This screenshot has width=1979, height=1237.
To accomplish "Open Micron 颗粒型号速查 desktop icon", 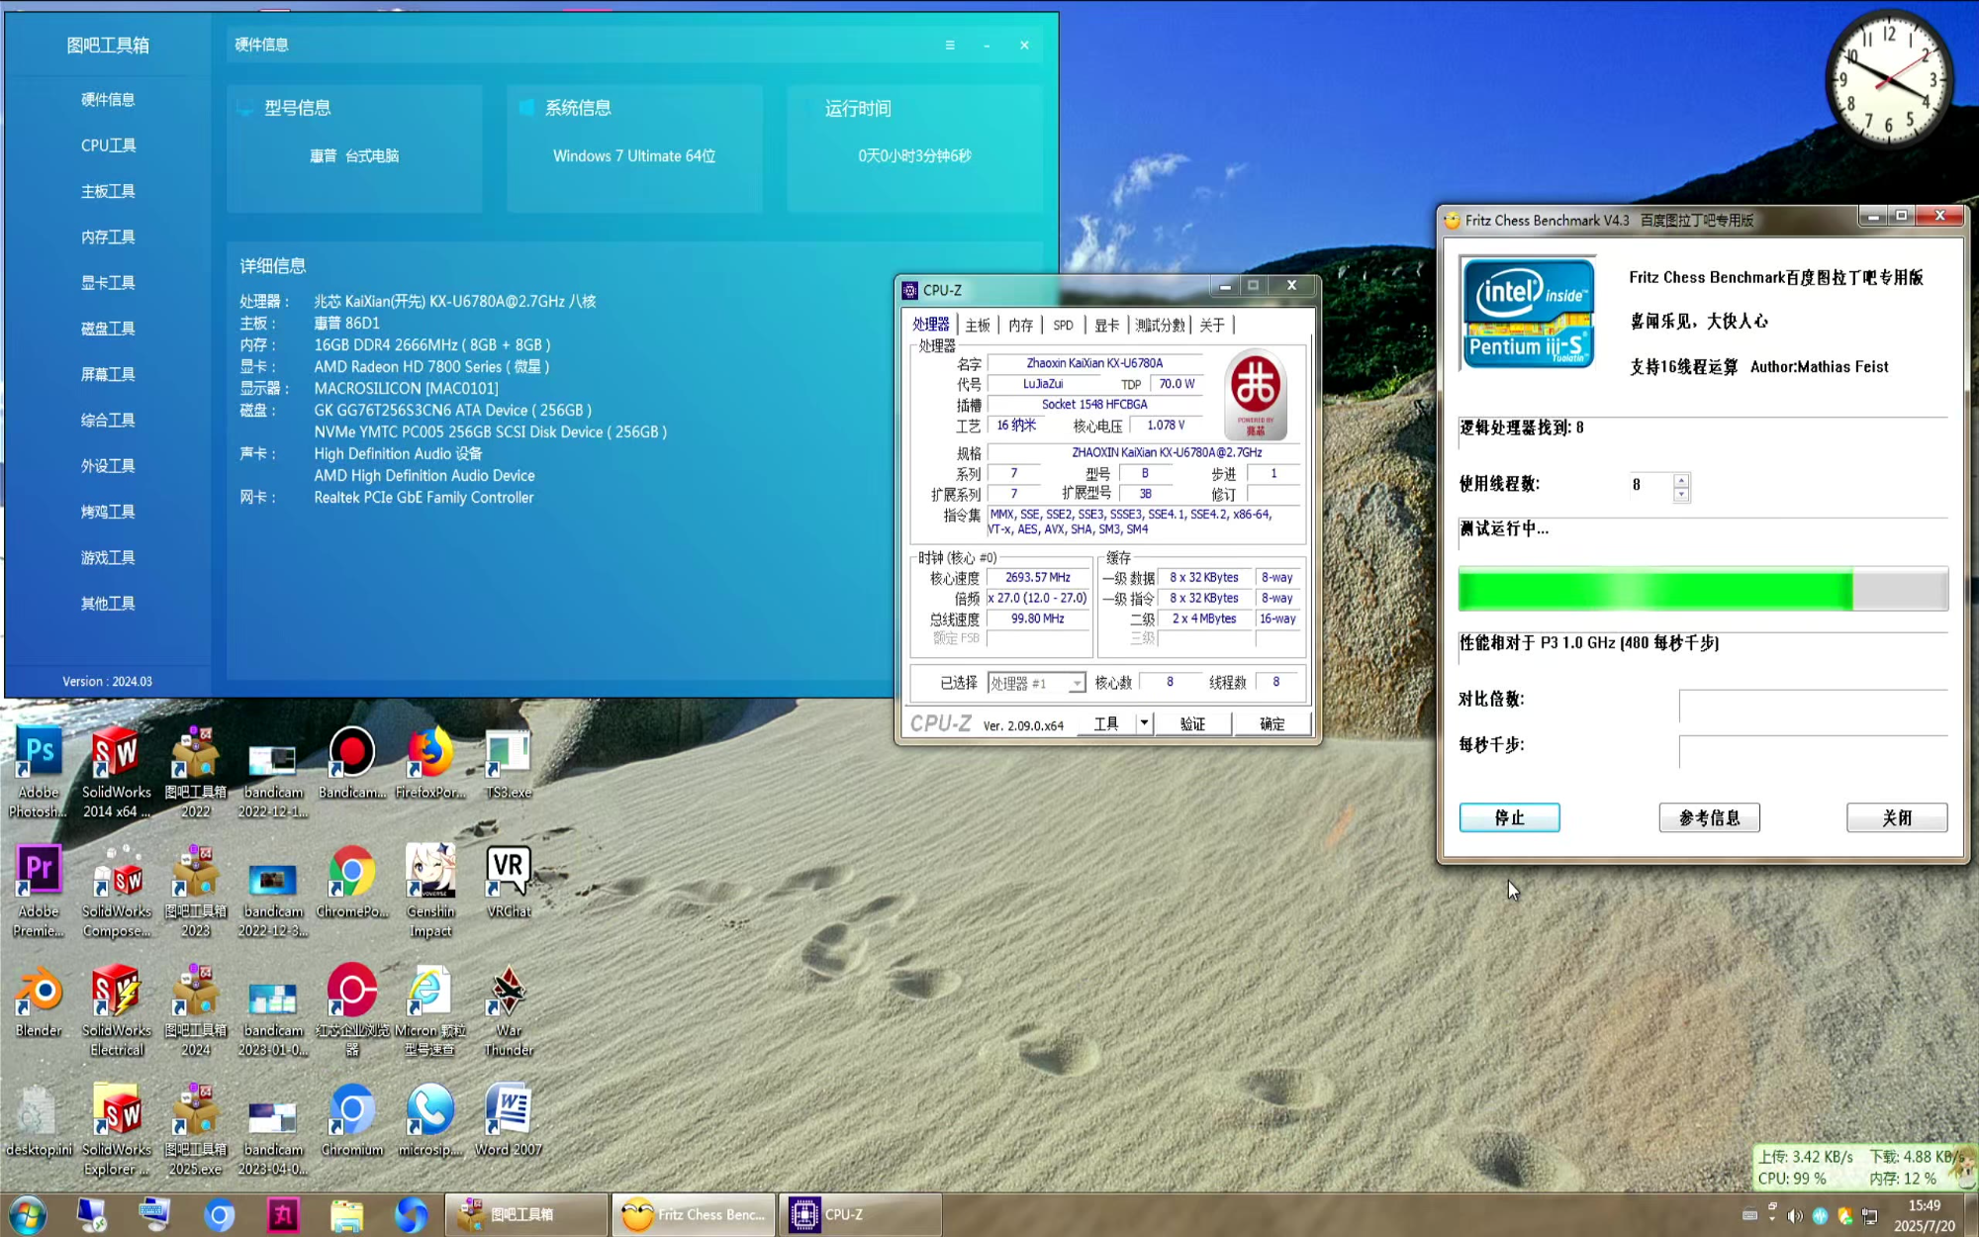I will (429, 1009).
